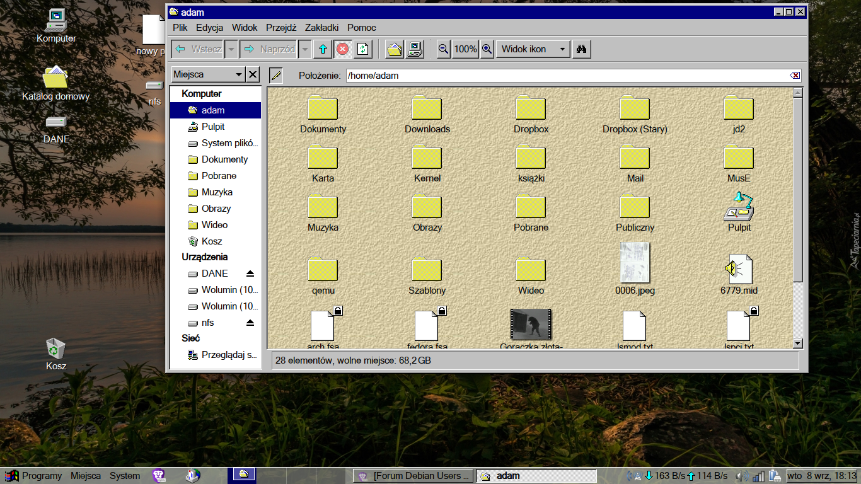Reset zoom with the 100% button

465,49
